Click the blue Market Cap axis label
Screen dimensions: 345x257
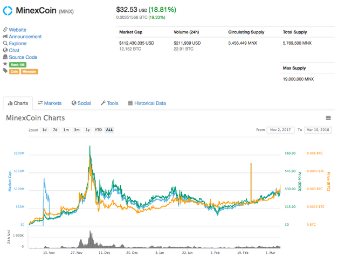click(10, 182)
